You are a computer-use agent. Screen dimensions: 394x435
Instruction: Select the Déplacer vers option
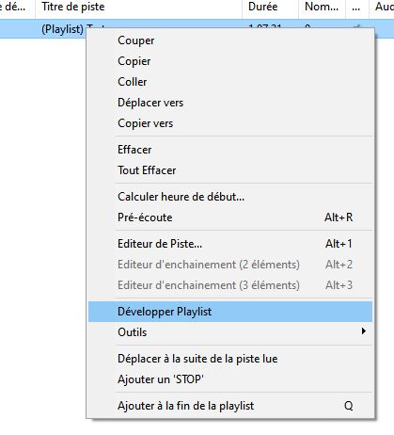click(230, 103)
